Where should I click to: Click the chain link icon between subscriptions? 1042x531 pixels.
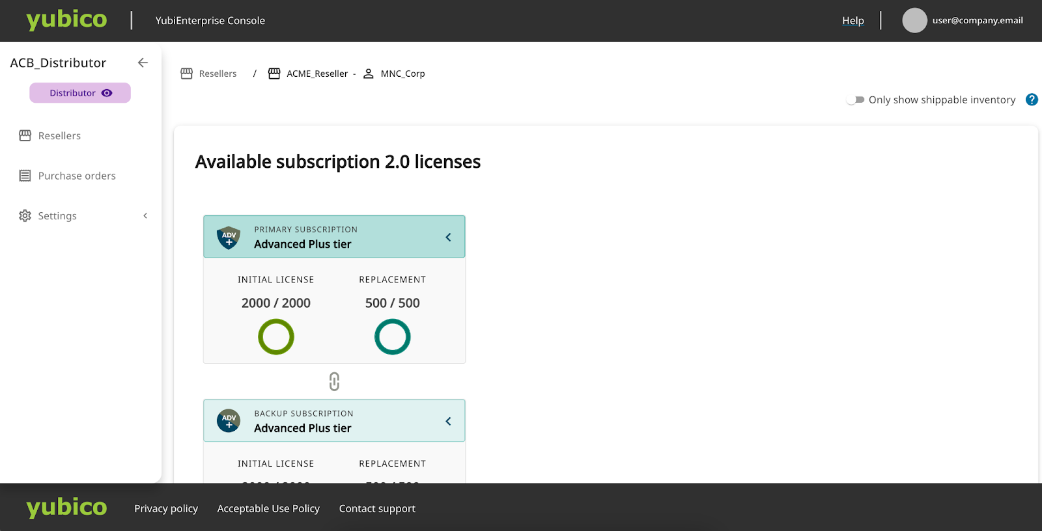[334, 381]
